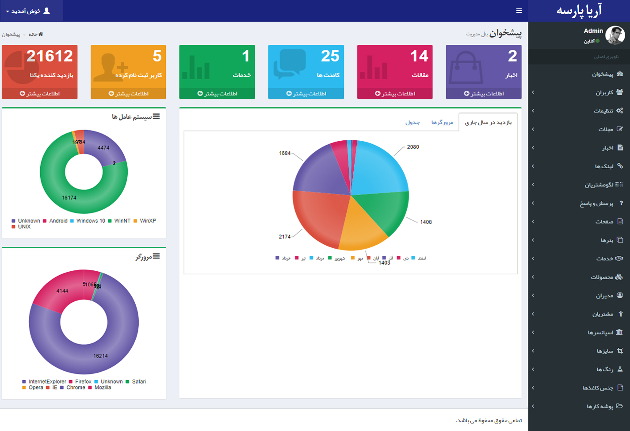Click the home icon in the breadcrumb
This screenshot has width=630, height=431.
point(41,34)
